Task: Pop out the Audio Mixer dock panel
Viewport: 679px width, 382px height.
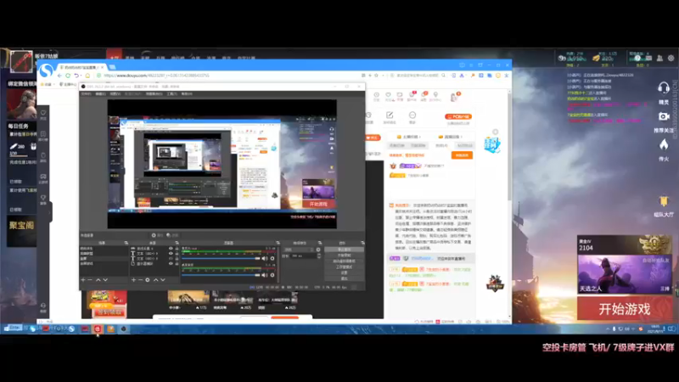Action: click(x=278, y=243)
